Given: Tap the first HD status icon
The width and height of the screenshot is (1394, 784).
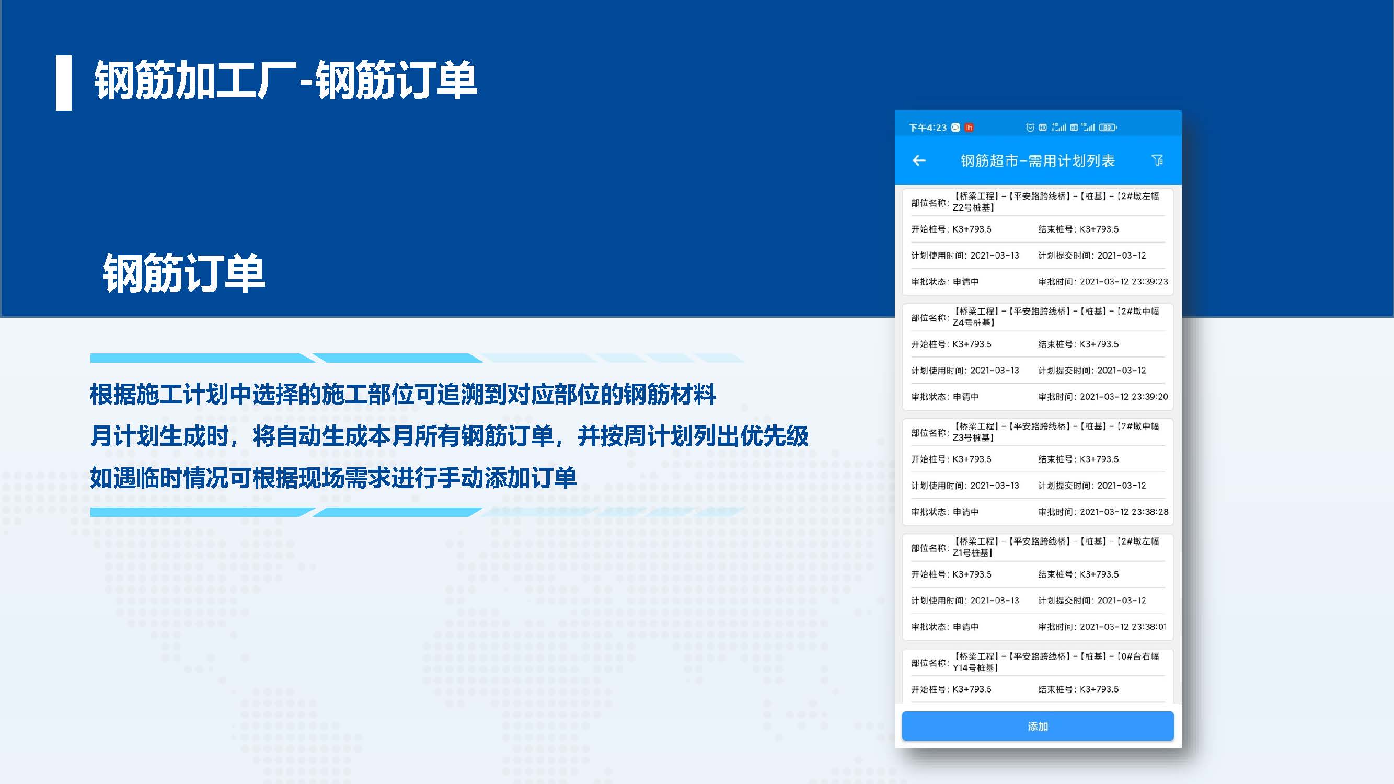Looking at the screenshot, I should click(x=1043, y=128).
